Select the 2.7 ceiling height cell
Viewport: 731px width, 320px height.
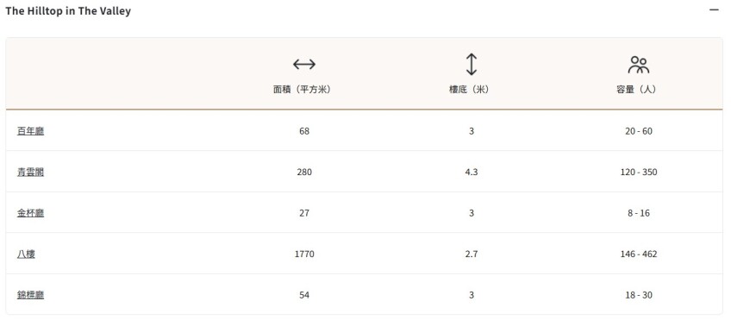click(472, 254)
